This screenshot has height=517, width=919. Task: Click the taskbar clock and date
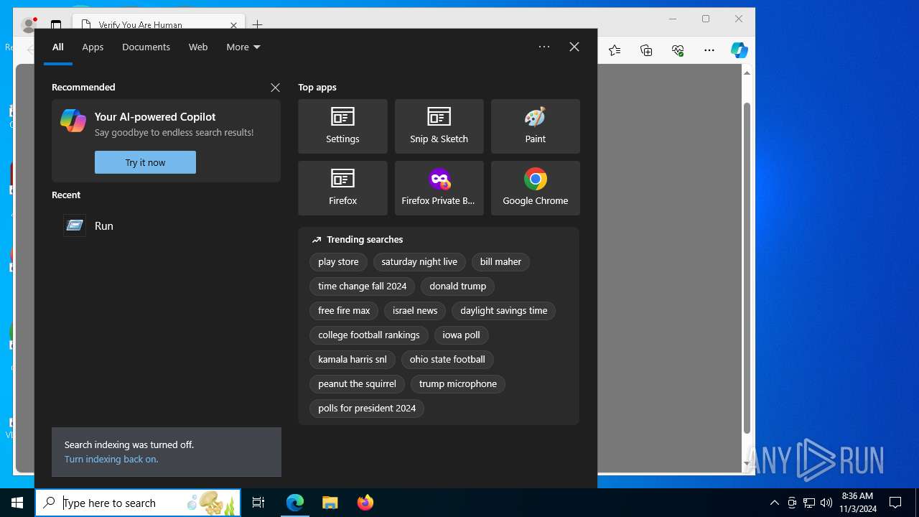857,503
